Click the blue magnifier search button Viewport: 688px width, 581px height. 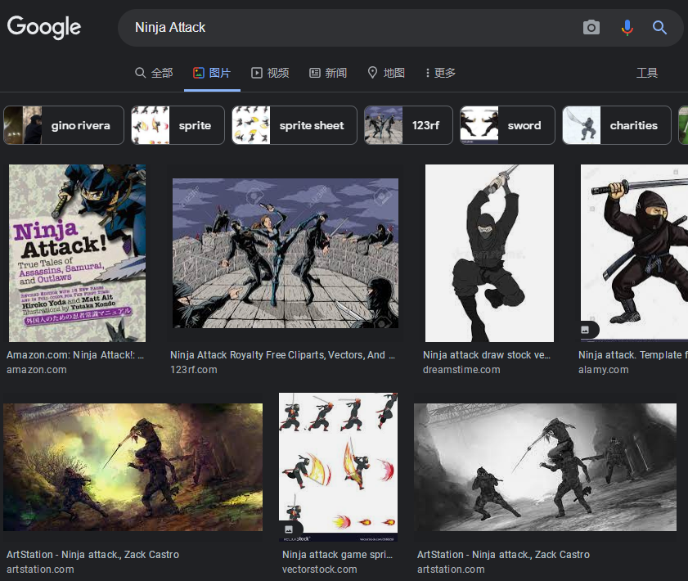(x=660, y=28)
